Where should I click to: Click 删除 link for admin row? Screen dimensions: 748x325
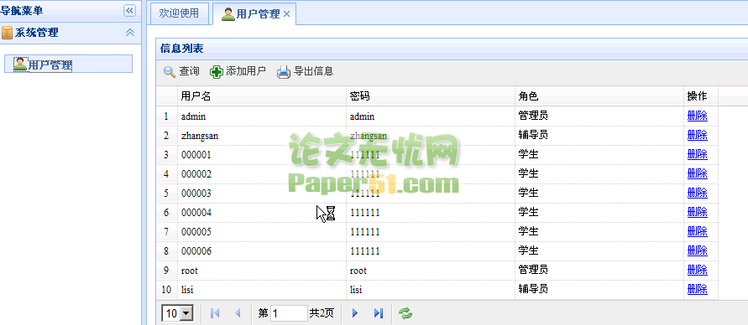697,116
